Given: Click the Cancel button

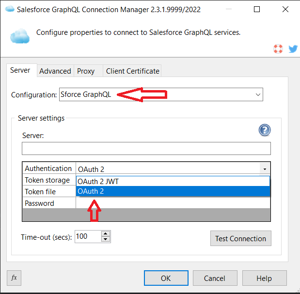Looking at the screenshot, I should [215, 278].
